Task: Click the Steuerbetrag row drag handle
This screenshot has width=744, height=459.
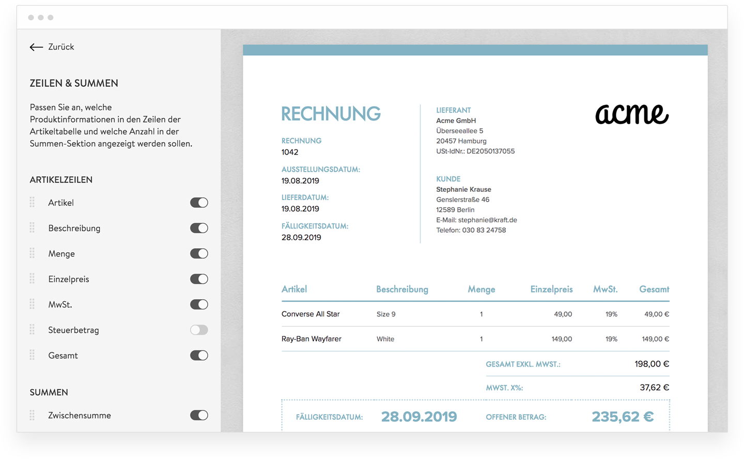Action: coord(32,330)
